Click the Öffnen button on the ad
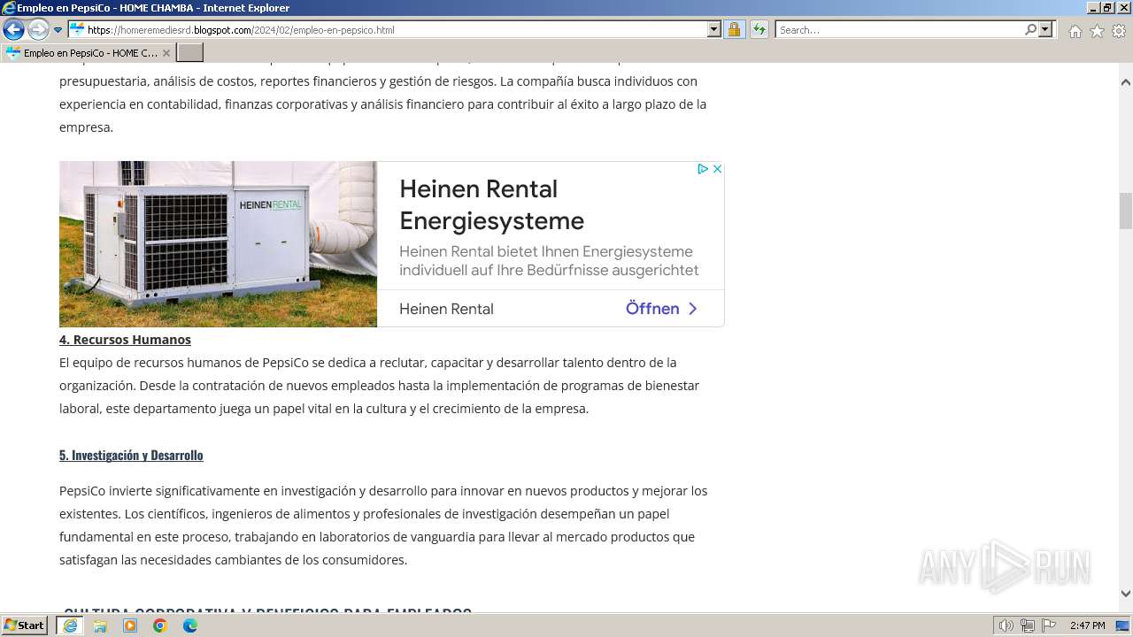Screen dimensions: 1133x637 pos(661,309)
